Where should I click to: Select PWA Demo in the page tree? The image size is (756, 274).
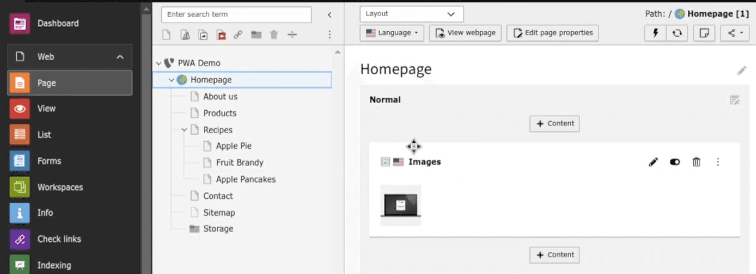[199, 63]
